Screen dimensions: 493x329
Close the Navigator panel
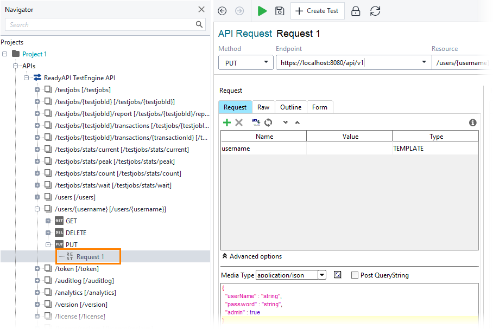click(x=201, y=9)
